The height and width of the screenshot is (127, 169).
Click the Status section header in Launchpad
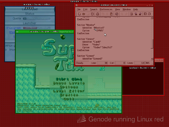click(x=30, y=14)
